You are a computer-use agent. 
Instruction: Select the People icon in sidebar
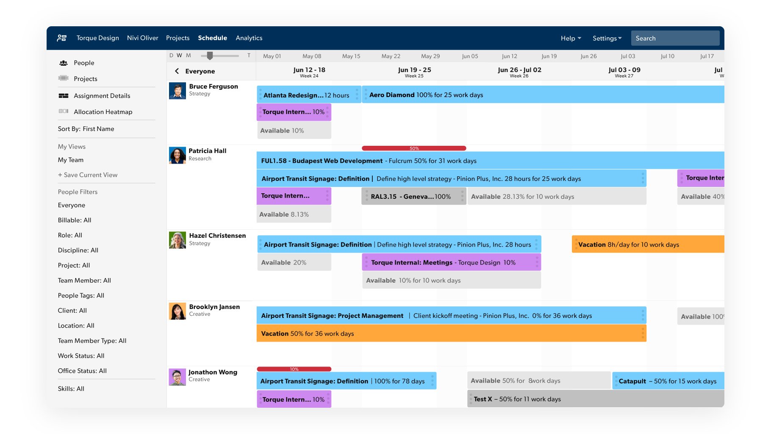point(63,63)
